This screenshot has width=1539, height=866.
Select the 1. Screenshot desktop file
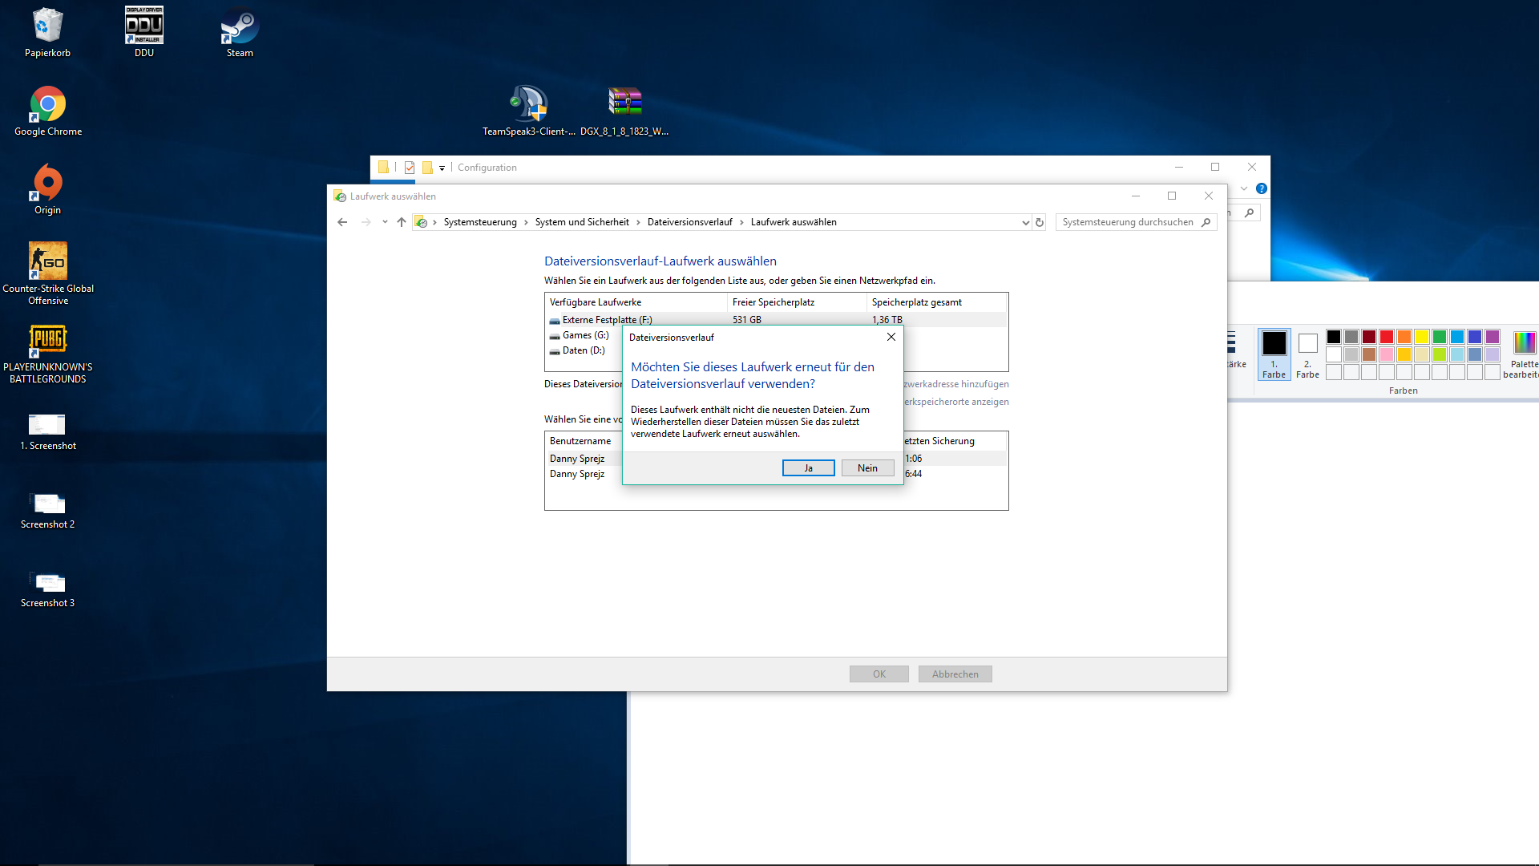48,431
